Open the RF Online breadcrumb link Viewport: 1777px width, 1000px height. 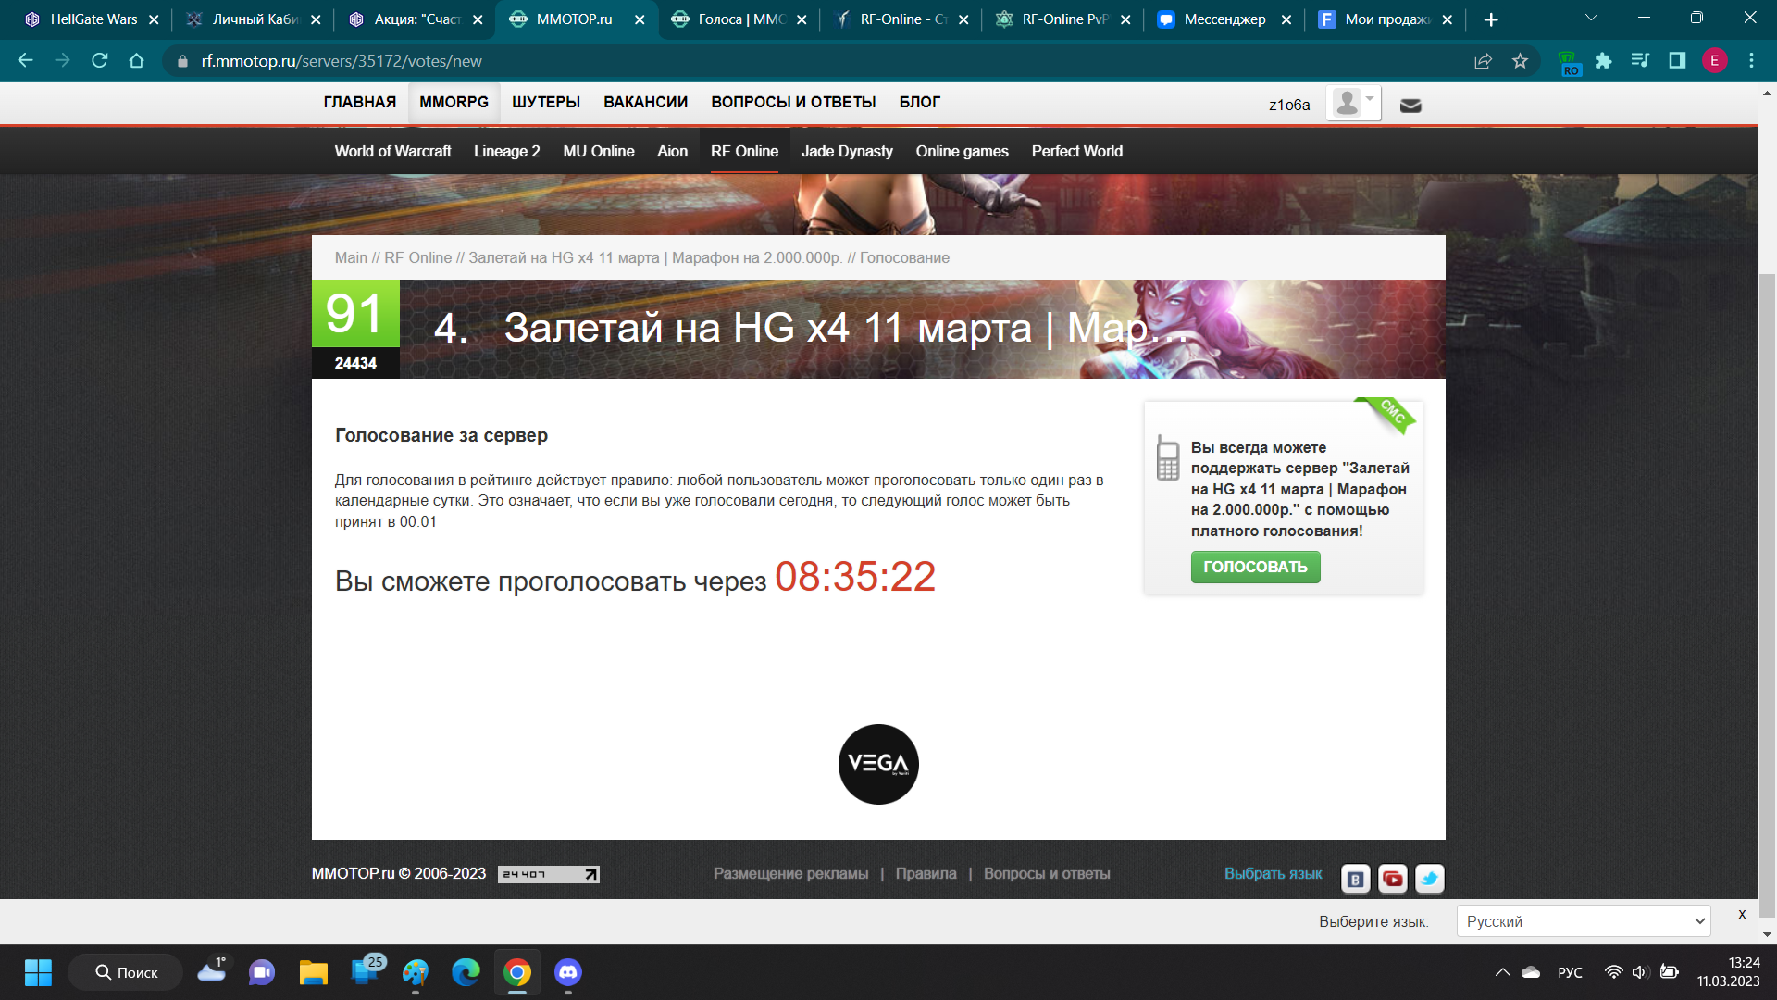pyautogui.click(x=417, y=257)
